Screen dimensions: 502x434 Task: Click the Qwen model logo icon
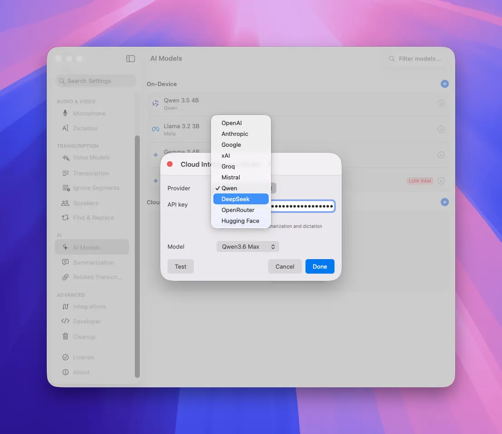coord(156,103)
